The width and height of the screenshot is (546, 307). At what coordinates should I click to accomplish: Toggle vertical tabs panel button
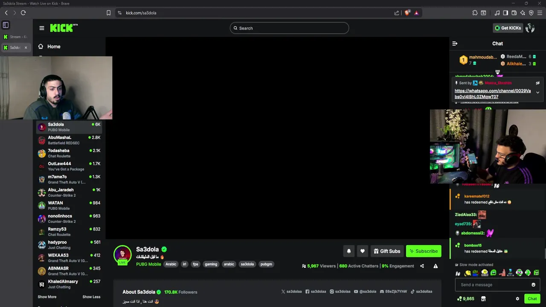click(x=6, y=25)
